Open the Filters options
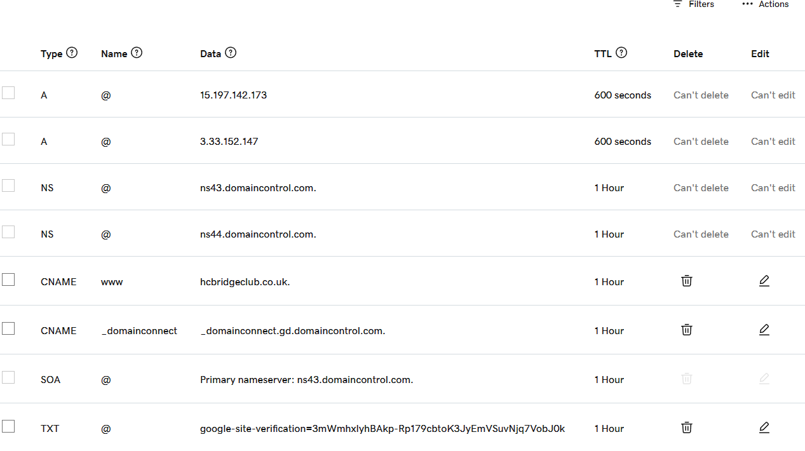 (694, 4)
